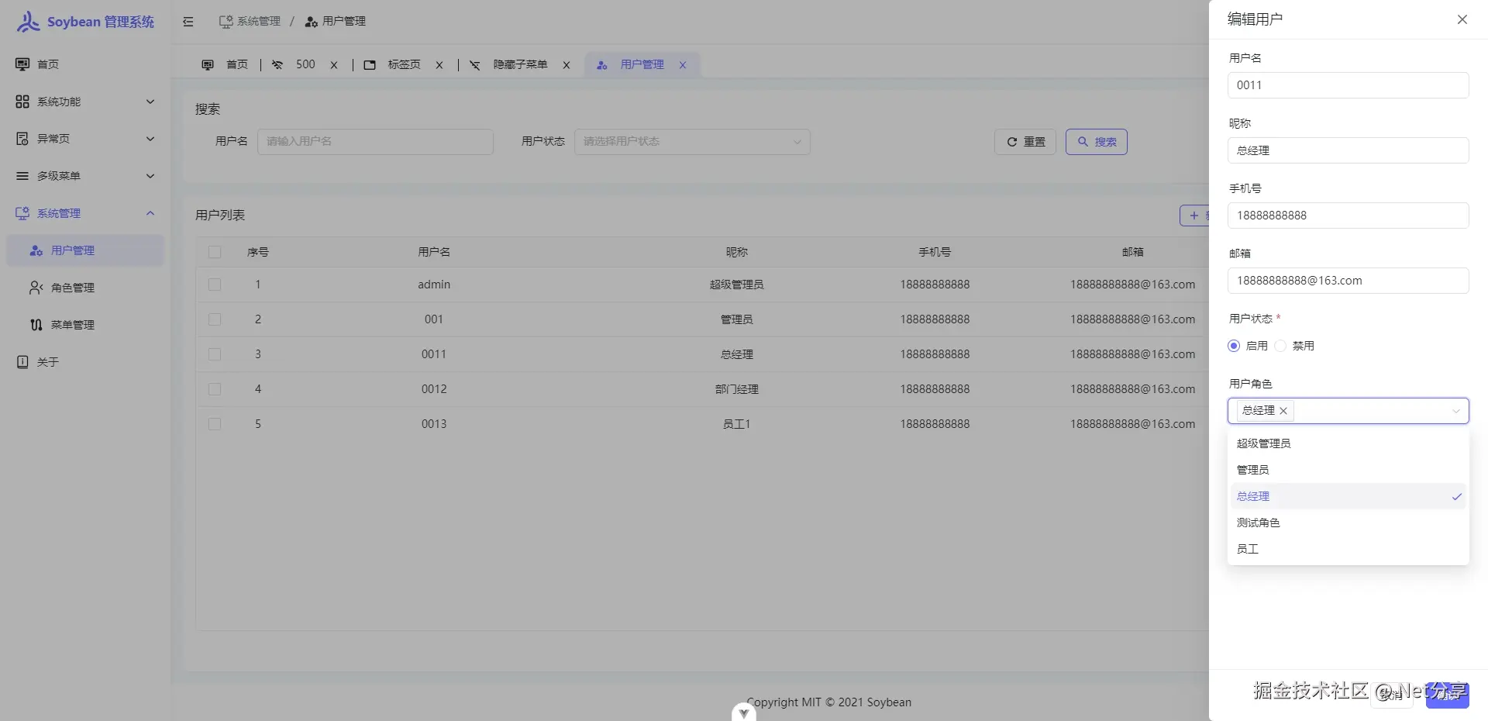The image size is (1488, 721).
Task: Expand the 异常页 sidebar menu
Action: coord(150,139)
